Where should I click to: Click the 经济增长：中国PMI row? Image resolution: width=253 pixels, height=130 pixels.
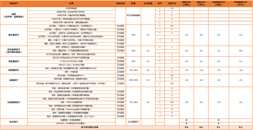(71, 26)
